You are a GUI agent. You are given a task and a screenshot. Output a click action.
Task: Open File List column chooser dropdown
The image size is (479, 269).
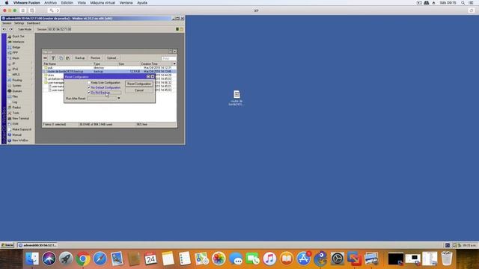[x=174, y=64]
